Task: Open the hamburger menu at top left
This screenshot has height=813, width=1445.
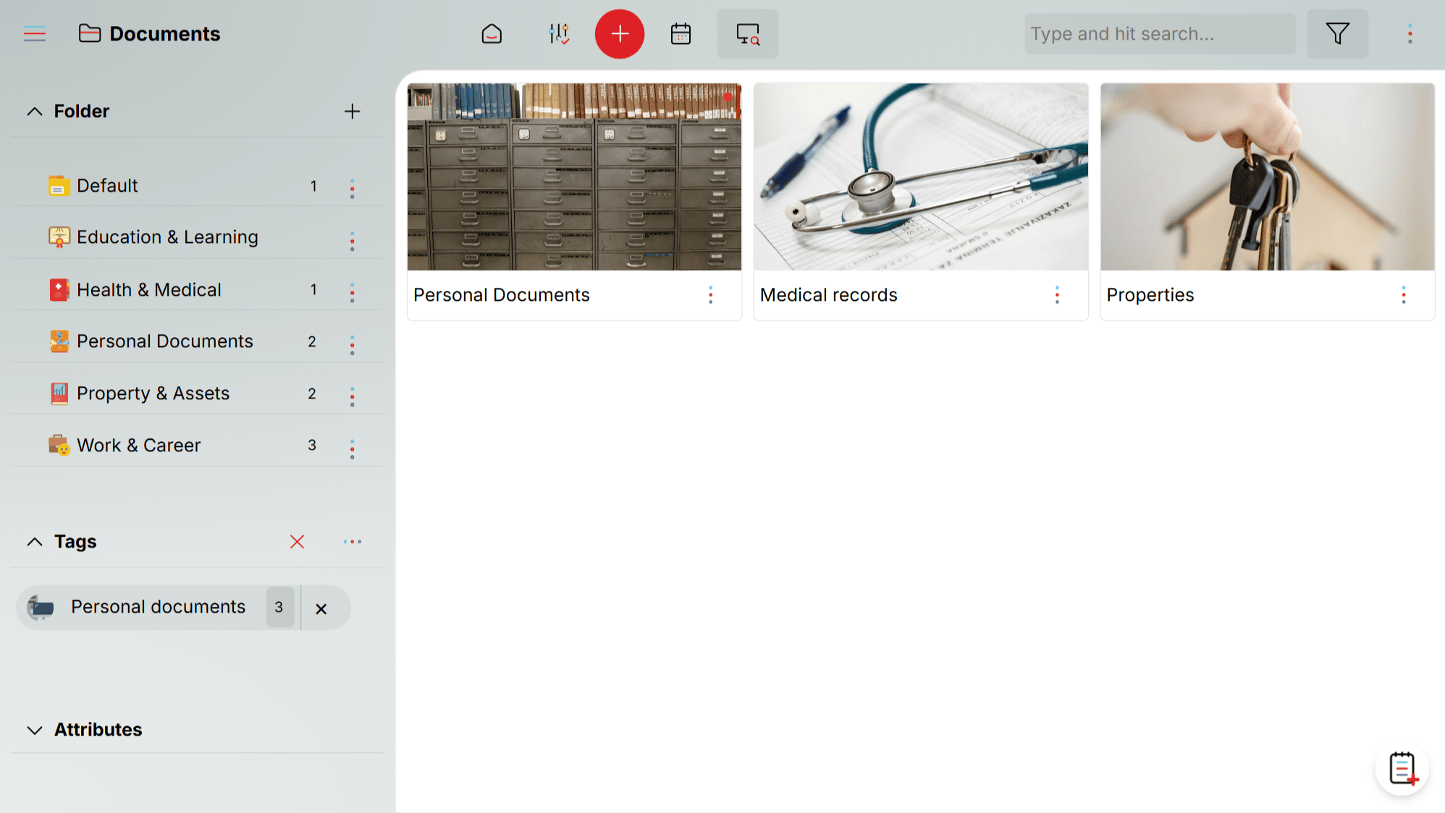Action: coord(34,33)
